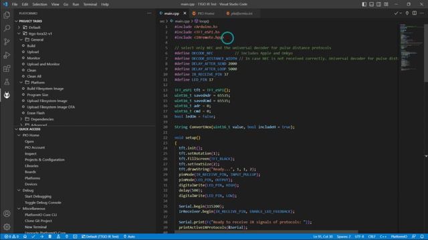Run the Erase Flash task
This screenshot has width=428, height=240.
35,113
